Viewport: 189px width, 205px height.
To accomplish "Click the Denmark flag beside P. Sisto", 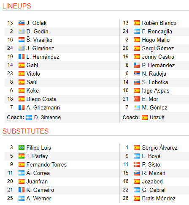I will pos(137,164).
